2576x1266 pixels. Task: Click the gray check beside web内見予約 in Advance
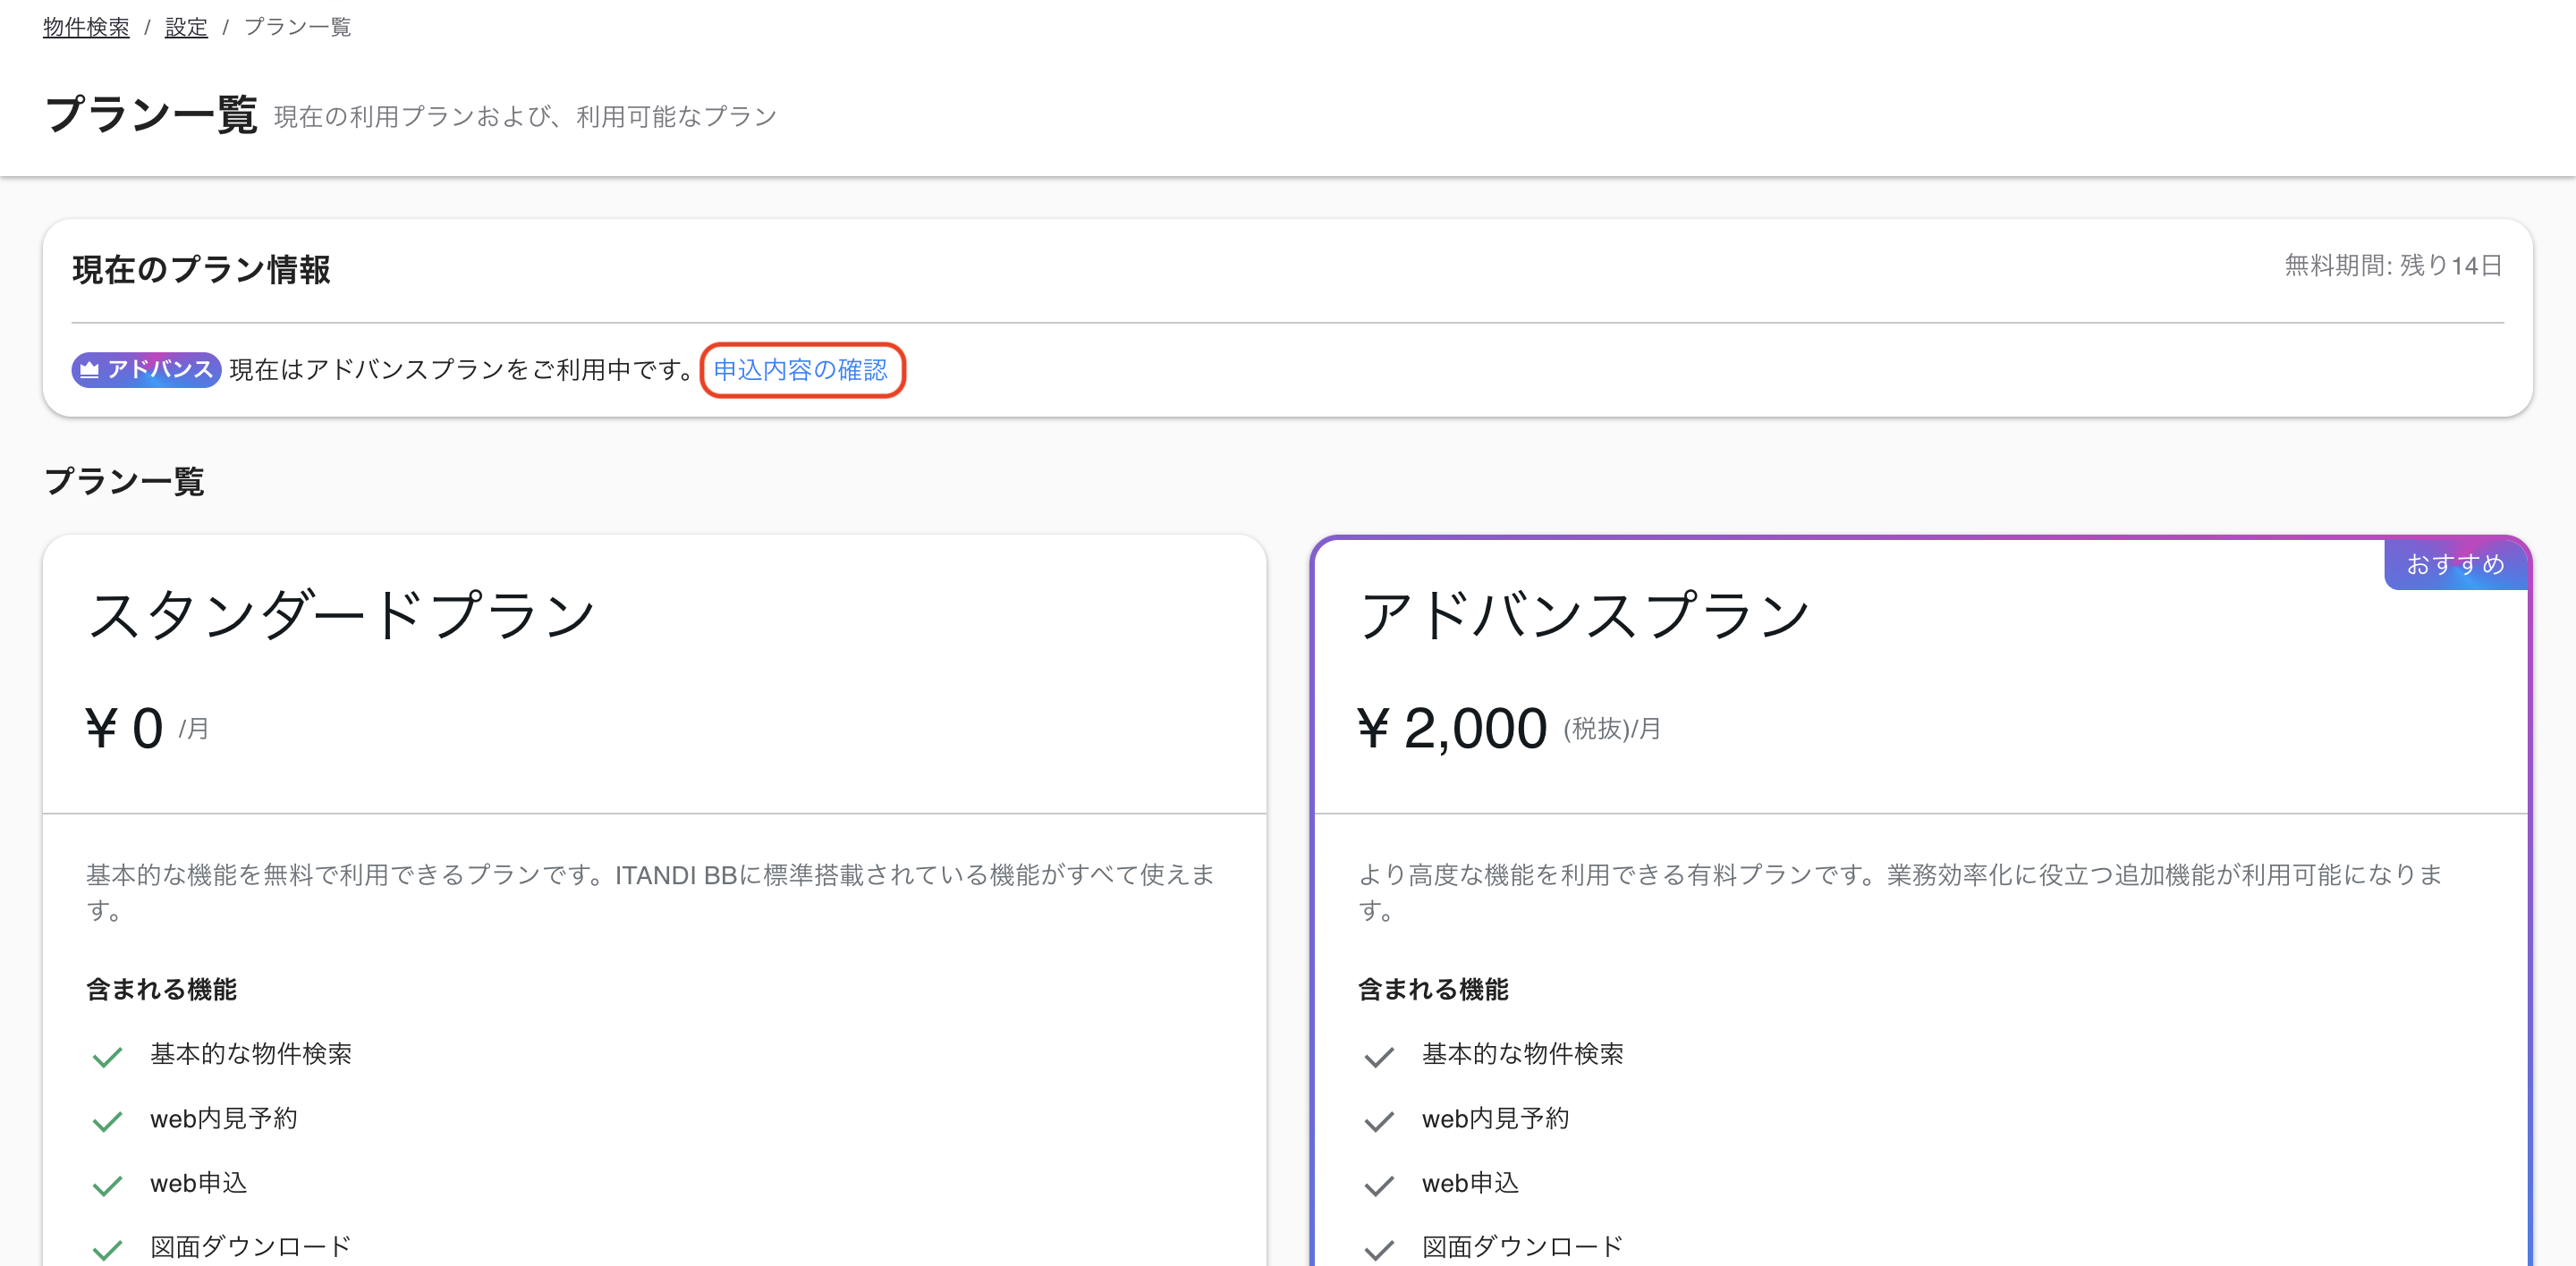click(1379, 1121)
